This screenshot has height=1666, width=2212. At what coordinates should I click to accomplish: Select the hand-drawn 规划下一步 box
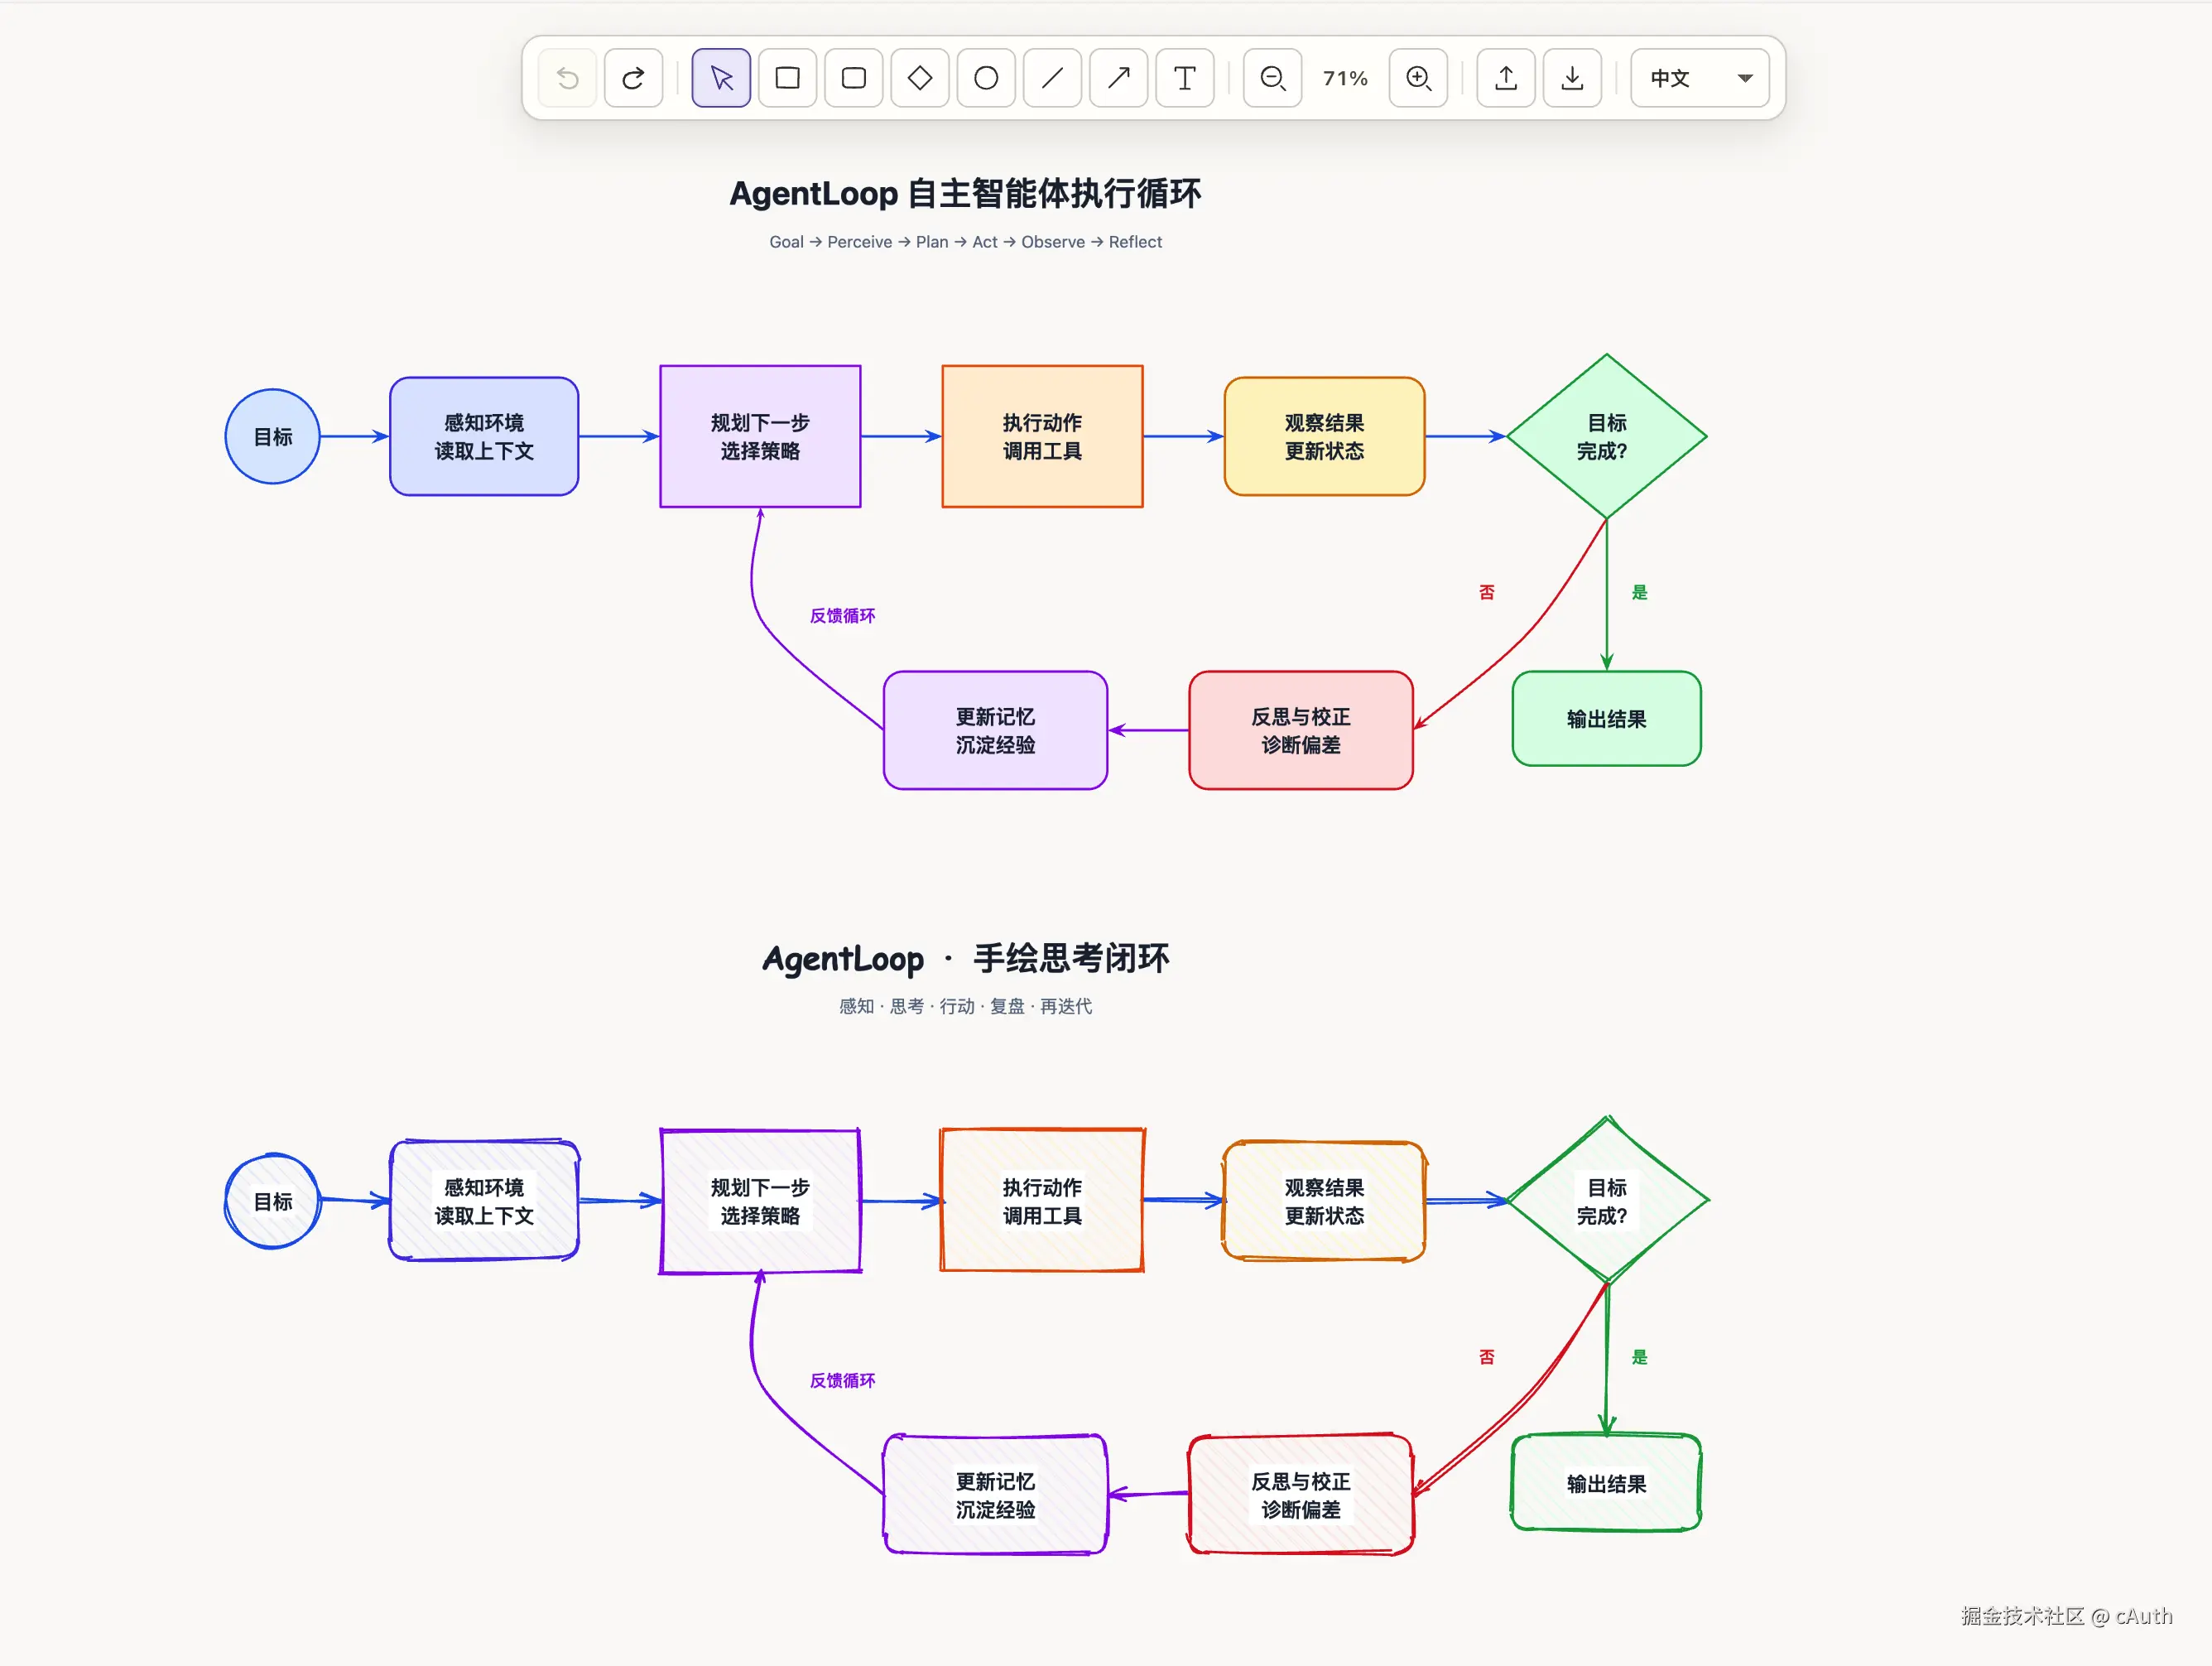(760, 1201)
